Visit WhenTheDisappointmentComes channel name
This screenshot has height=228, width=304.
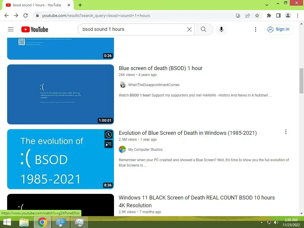[154, 85]
